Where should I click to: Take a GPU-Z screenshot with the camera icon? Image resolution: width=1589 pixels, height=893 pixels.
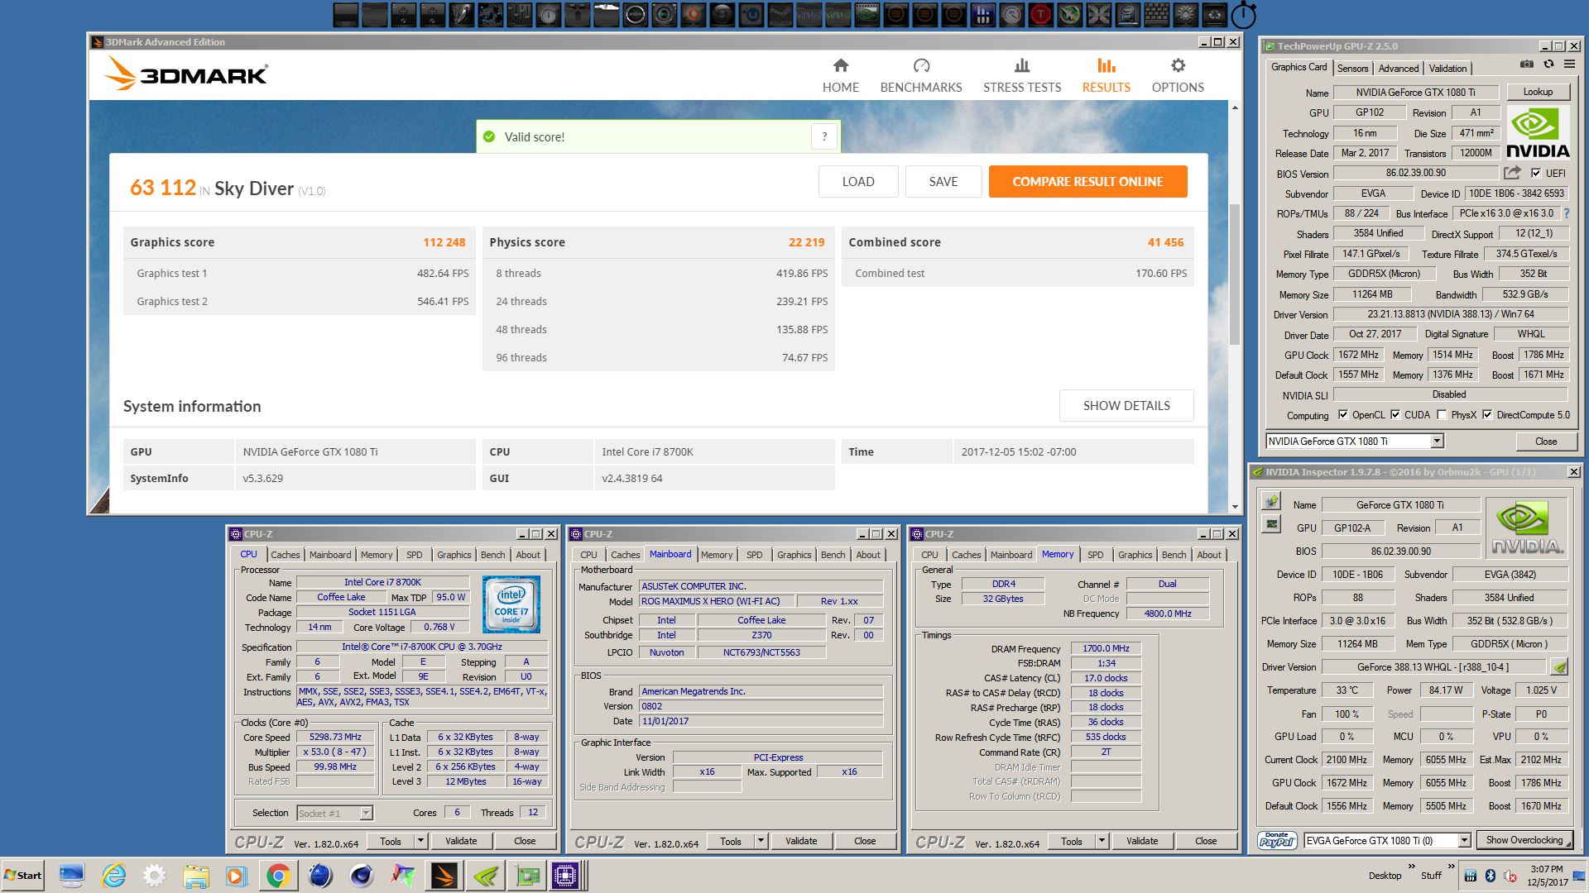coord(1527,64)
